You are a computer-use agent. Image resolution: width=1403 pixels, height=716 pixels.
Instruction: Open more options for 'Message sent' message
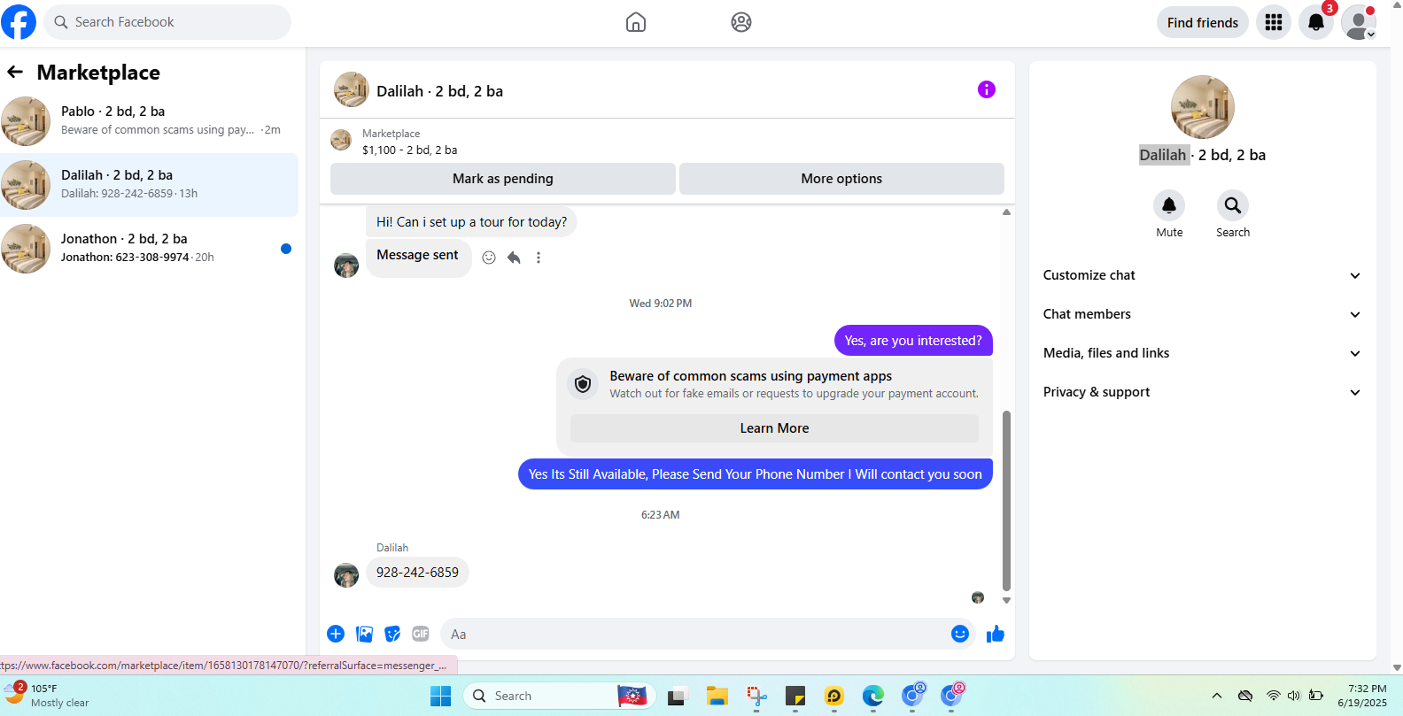pos(539,258)
